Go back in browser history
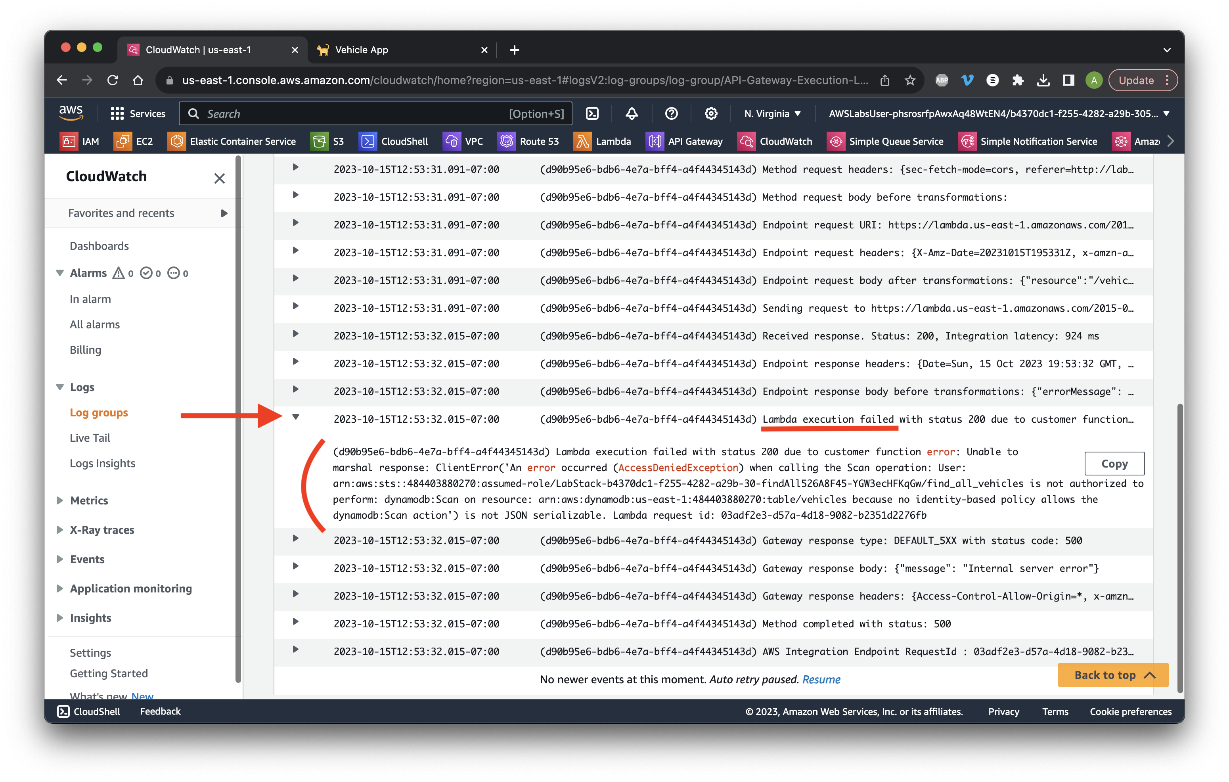The width and height of the screenshot is (1229, 782). 62,80
